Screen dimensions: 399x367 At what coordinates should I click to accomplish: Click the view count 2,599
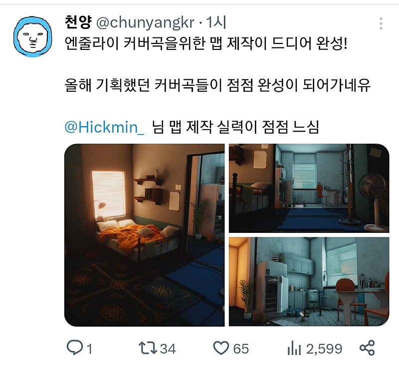pyautogui.click(x=324, y=349)
